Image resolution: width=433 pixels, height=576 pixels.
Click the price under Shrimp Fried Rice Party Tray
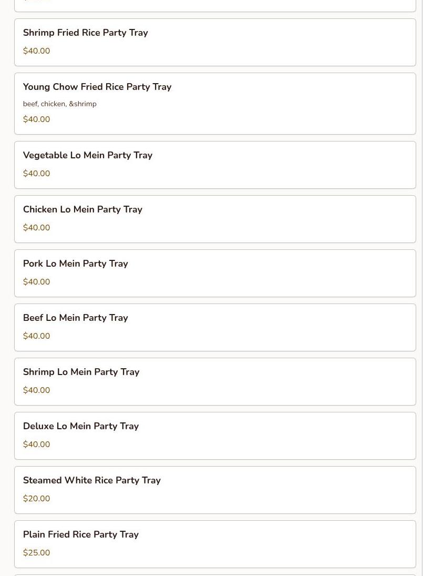click(x=37, y=51)
